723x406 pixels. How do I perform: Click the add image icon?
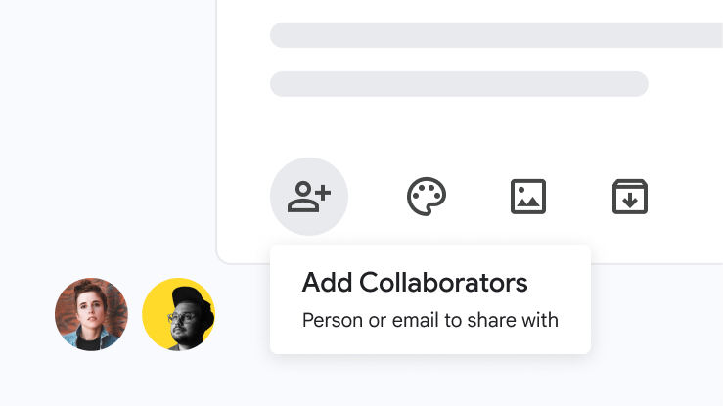tap(528, 197)
